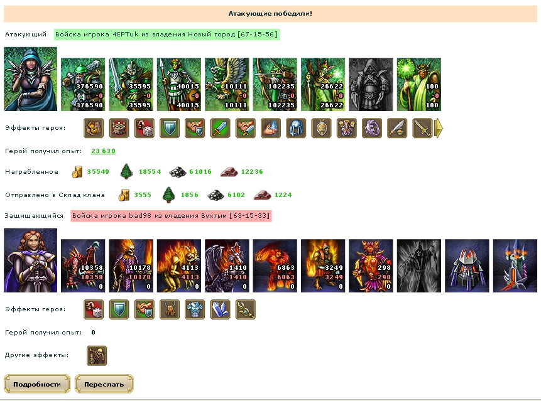Open the Подробности details button
This screenshot has height=401, width=541.
click(37, 384)
